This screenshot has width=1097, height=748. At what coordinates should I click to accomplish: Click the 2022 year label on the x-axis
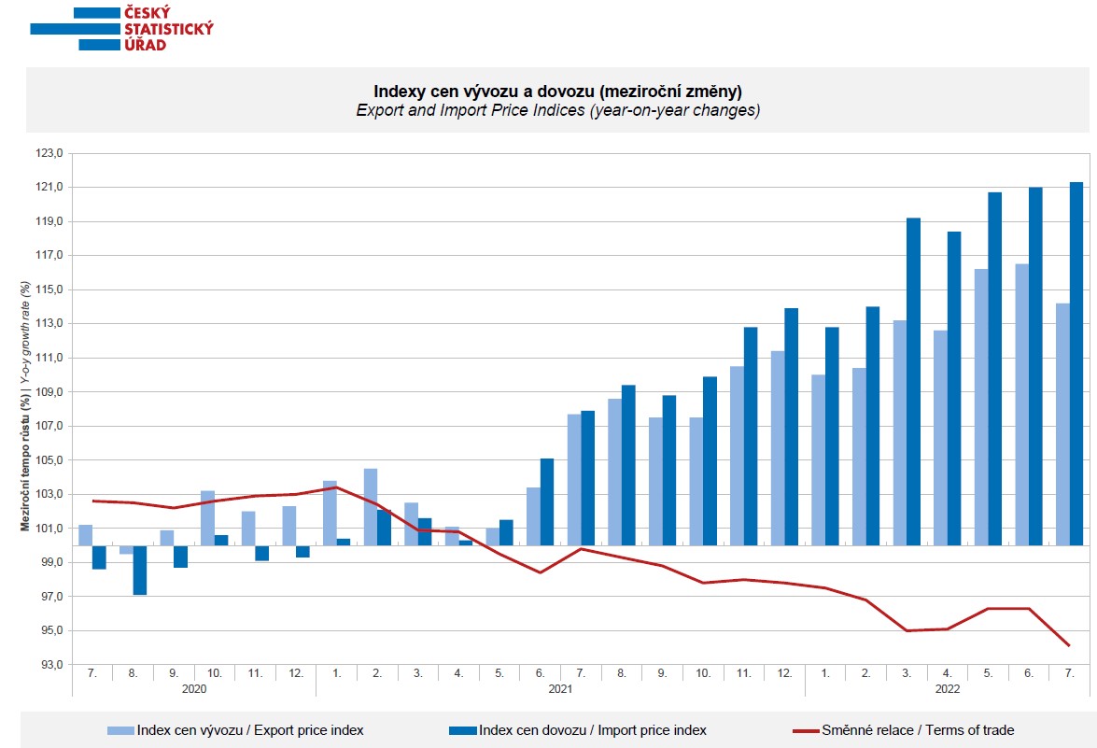point(946,689)
